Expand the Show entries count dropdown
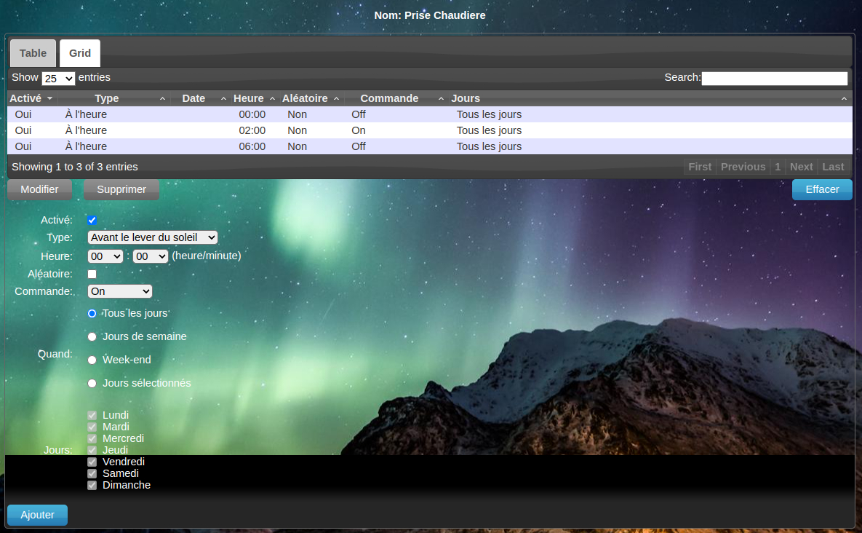The image size is (862, 533). 58,79
